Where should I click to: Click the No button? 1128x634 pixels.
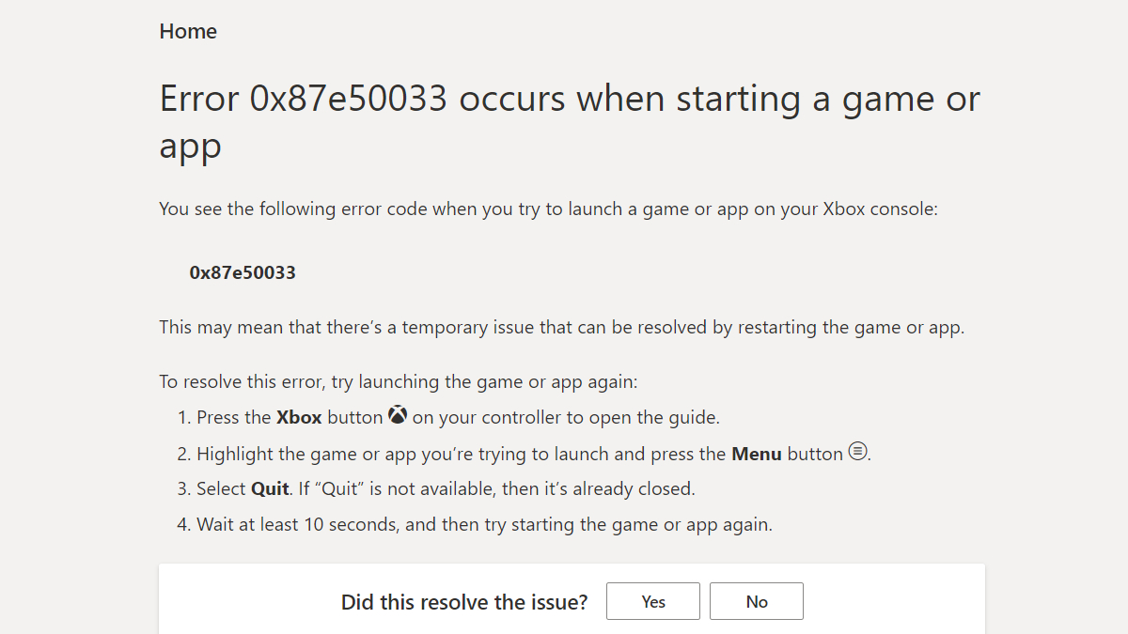point(756,601)
